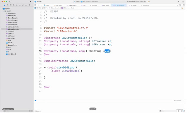Click line number 20 in gutter
The image size is (192, 113).
tap(40, 67)
